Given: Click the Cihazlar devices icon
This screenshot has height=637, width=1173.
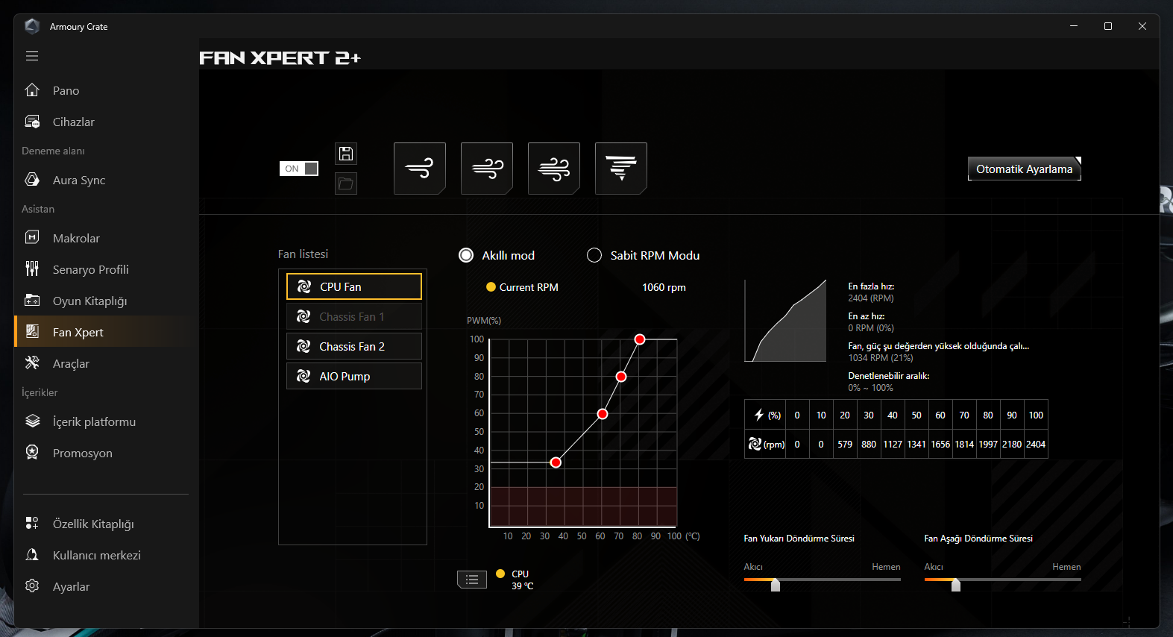Looking at the screenshot, I should click(32, 122).
